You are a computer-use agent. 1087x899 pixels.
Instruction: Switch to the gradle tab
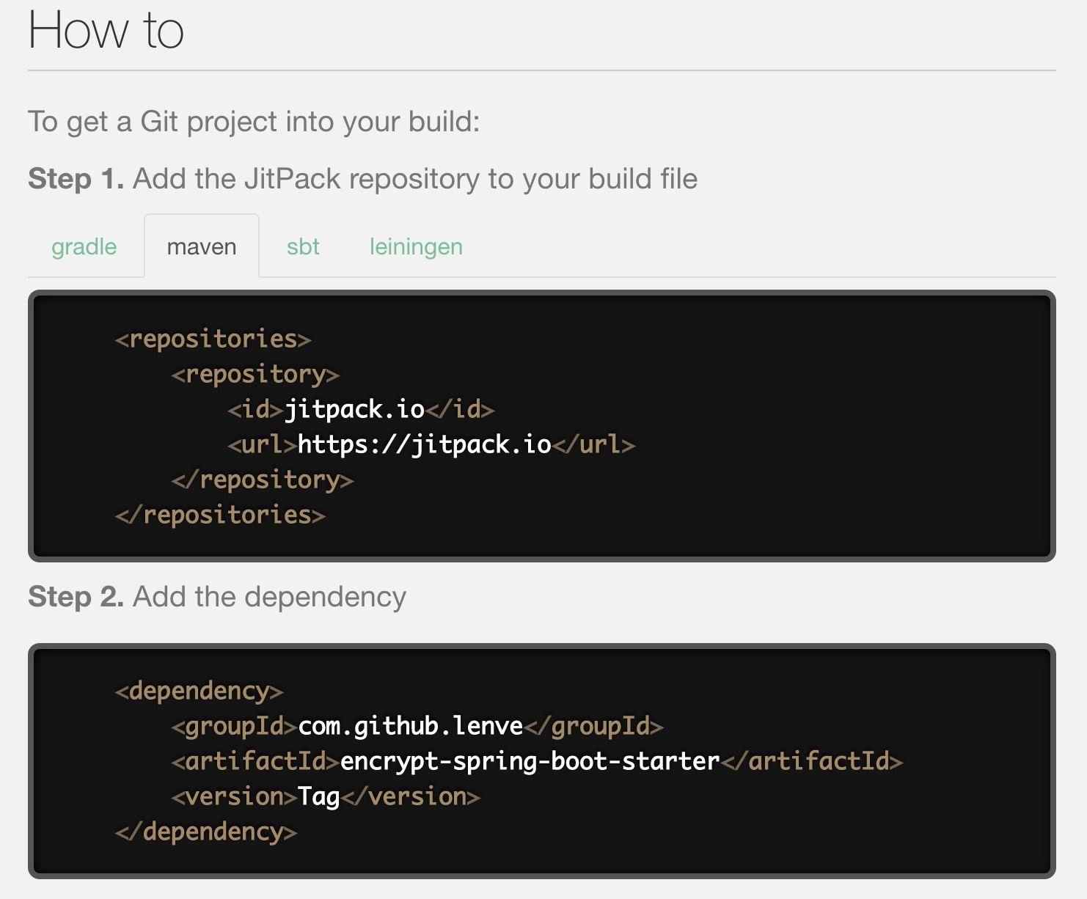(84, 246)
